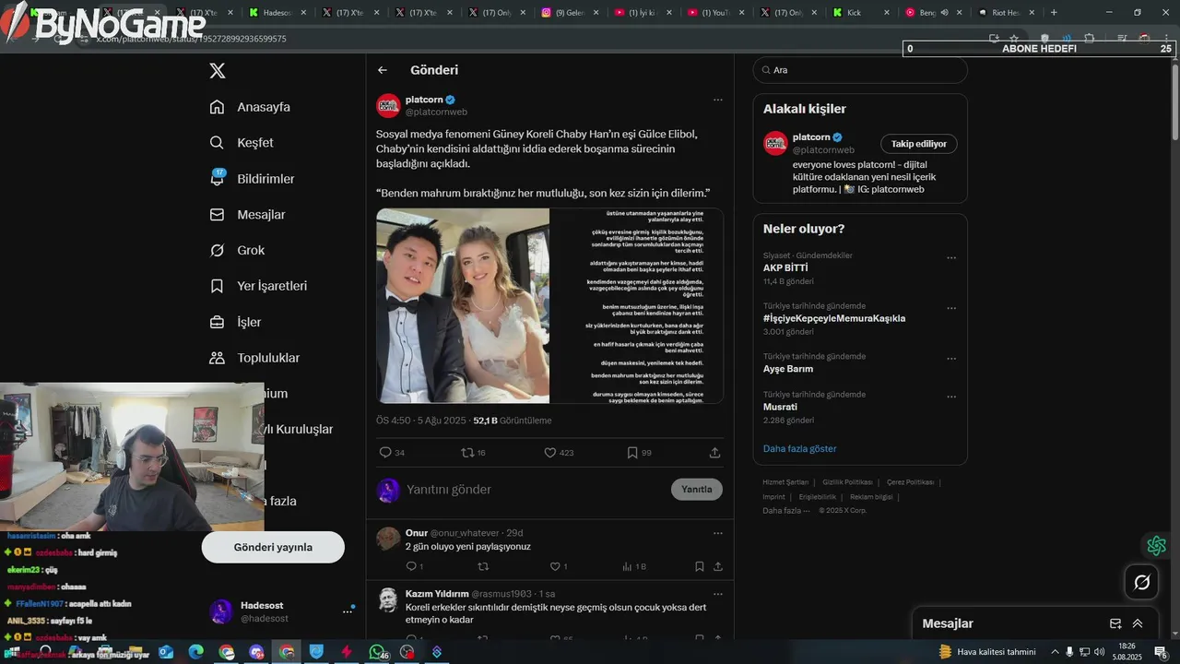The image size is (1180, 664).
Task: Open Gizlilik Politikası footer link
Action: coord(847,482)
